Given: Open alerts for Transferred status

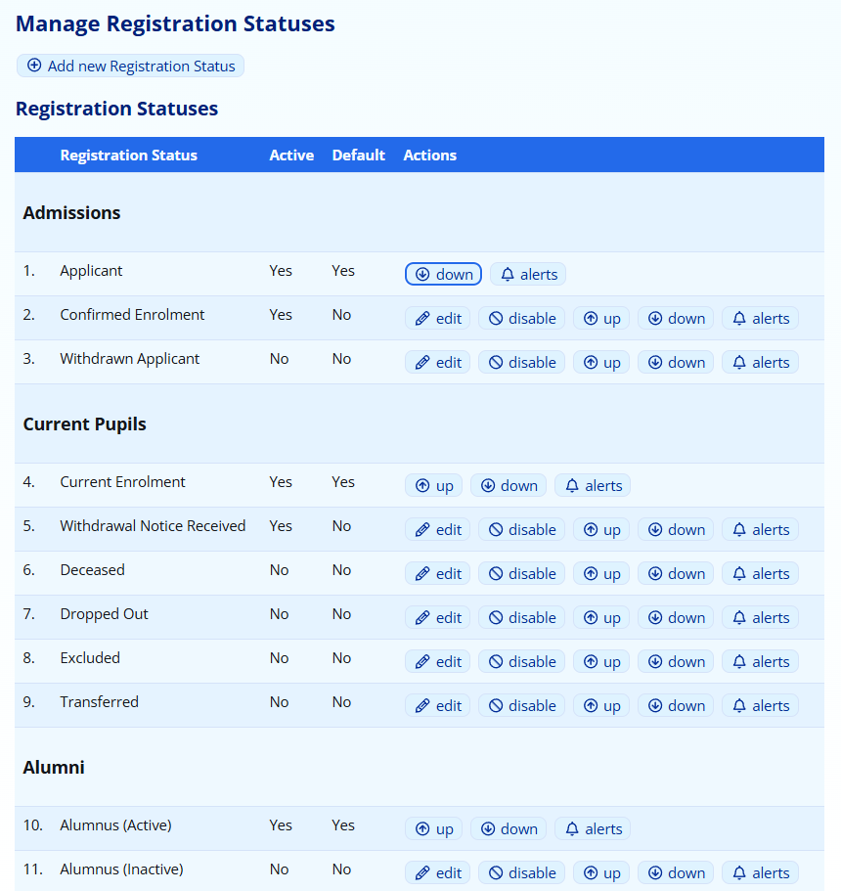Looking at the screenshot, I should 760,706.
